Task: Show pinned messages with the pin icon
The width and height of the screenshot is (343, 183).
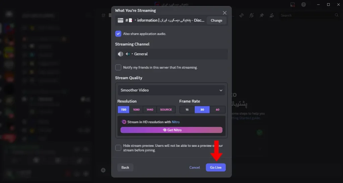Action: [x=262, y=15]
